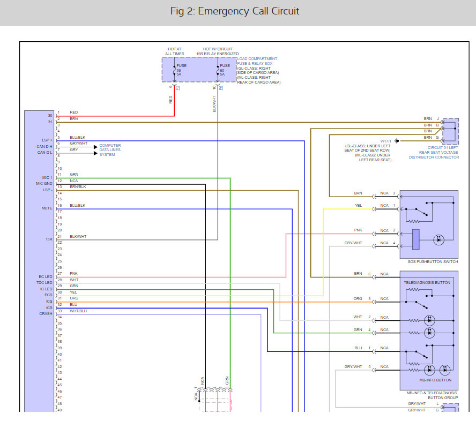476x428 pixels.
Task: Click the 'BRN/BLK' wire label at pin 13
Action: (x=78, y=187)
